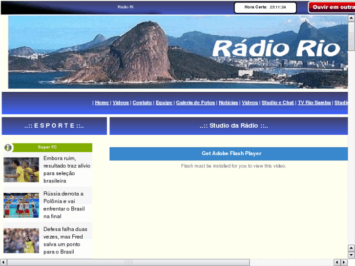Screen dimensions: 355x266
Task: Open the Videos link after Notícias
Action: (250, 102)
